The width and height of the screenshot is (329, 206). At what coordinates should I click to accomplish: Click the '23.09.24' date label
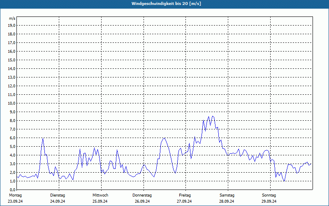[15, 201]
